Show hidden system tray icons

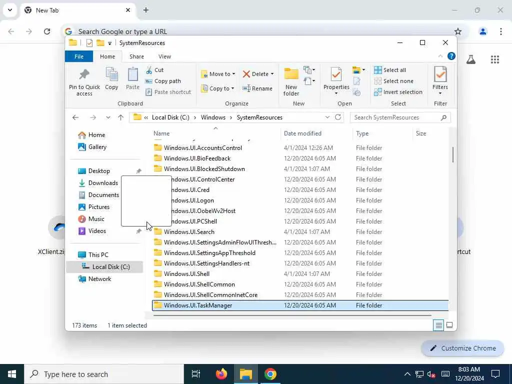point(407,374)
